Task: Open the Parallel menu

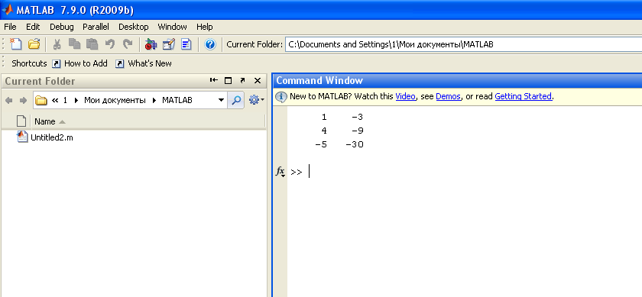Action: point(96,27)
